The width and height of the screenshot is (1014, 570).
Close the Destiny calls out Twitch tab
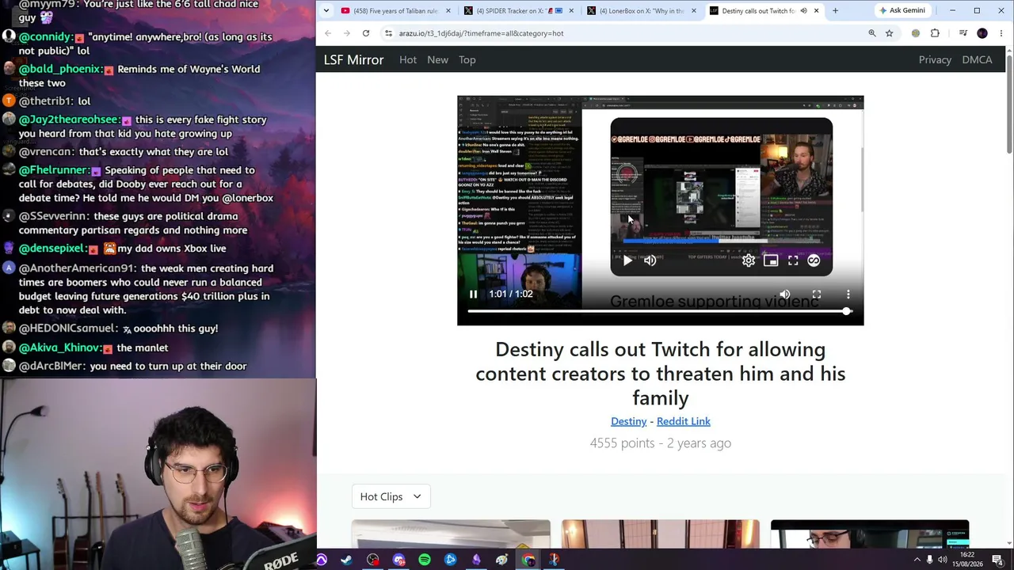tap(816, 11)
